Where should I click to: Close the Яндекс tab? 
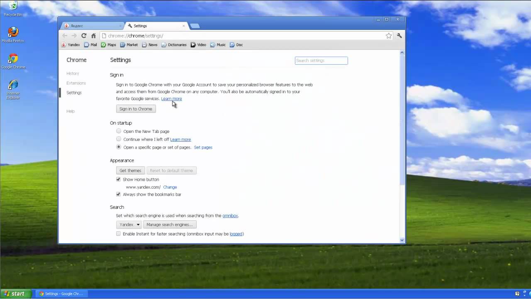click(x=120, y=26)
